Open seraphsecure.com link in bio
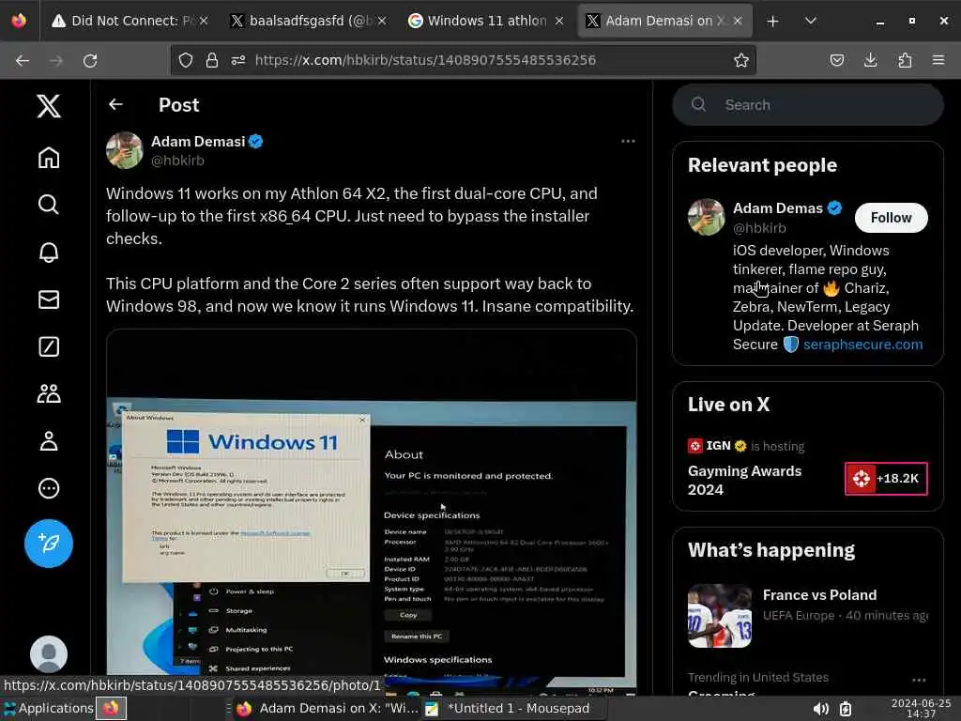 [x=863, y=345]
